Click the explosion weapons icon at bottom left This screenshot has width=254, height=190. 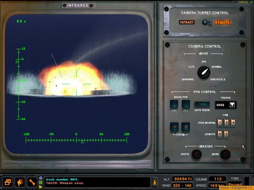(x=20, y=182)
